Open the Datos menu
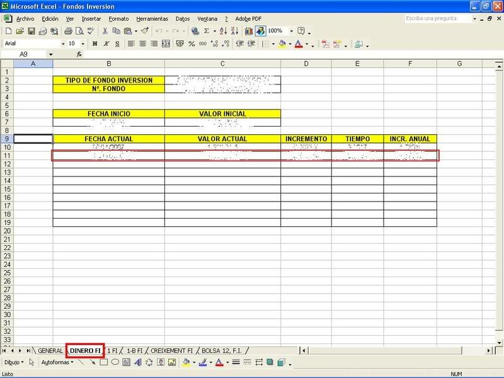This screenshot has width=504, height=378. 183,19
